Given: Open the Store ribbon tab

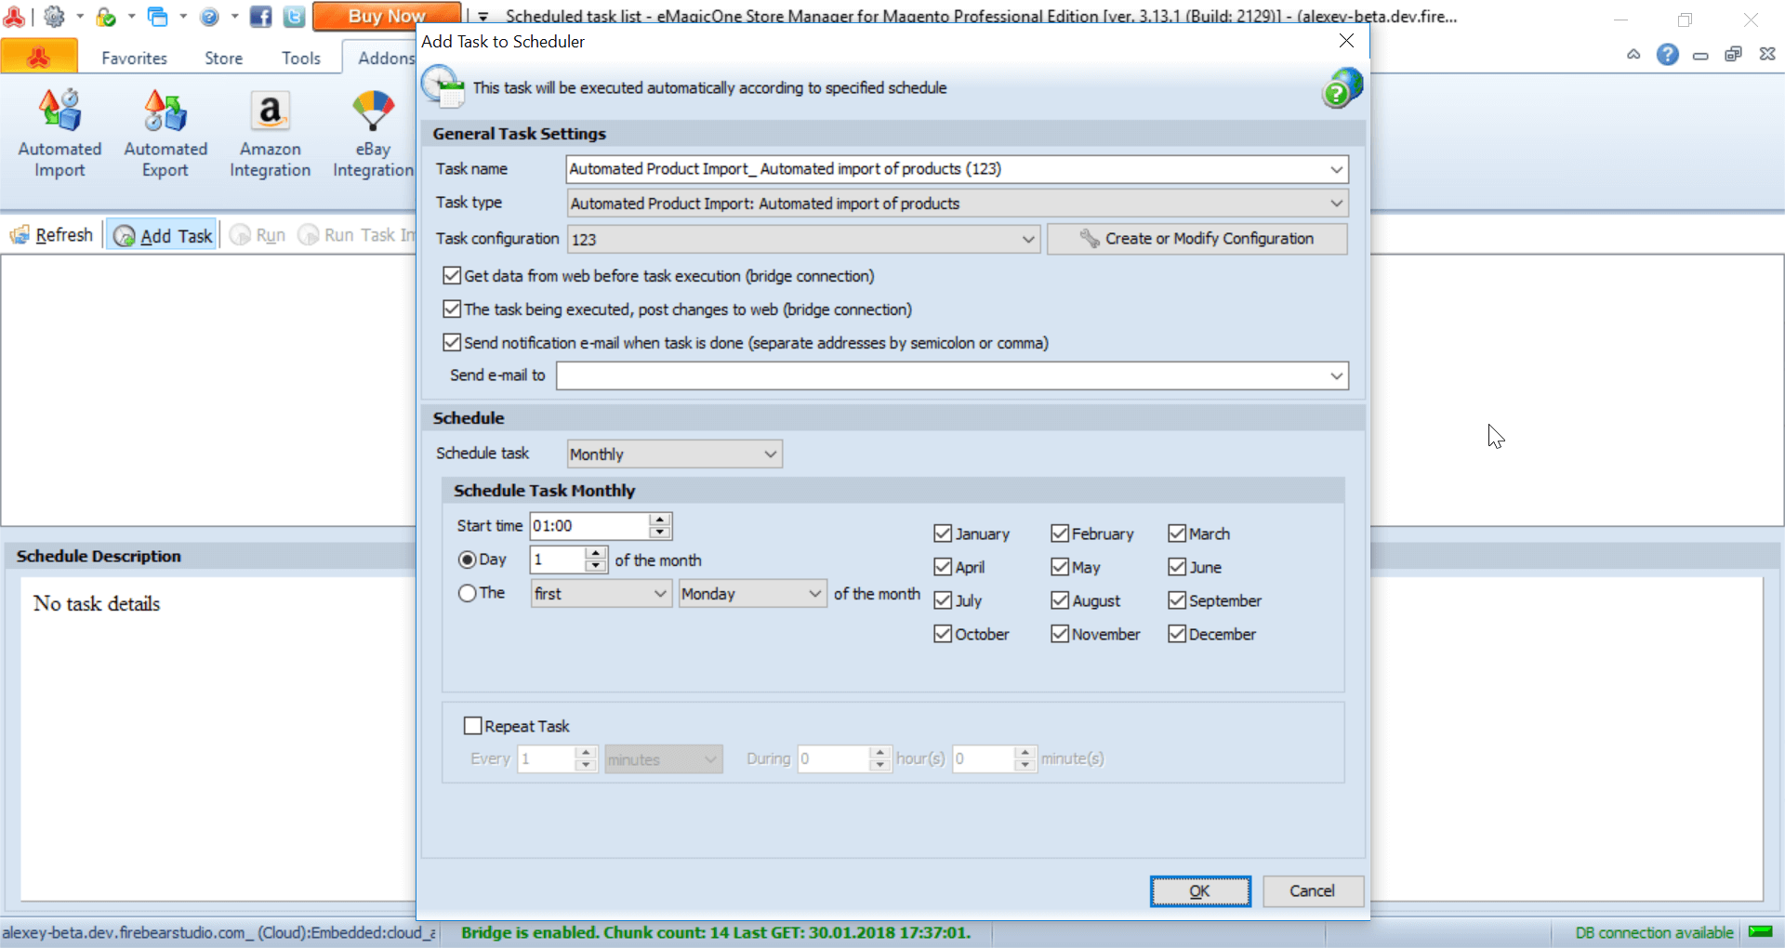Looking at the screenshot, I should [x=224, y=58].
